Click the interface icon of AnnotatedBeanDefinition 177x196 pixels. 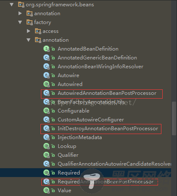[x=46, y=49]
